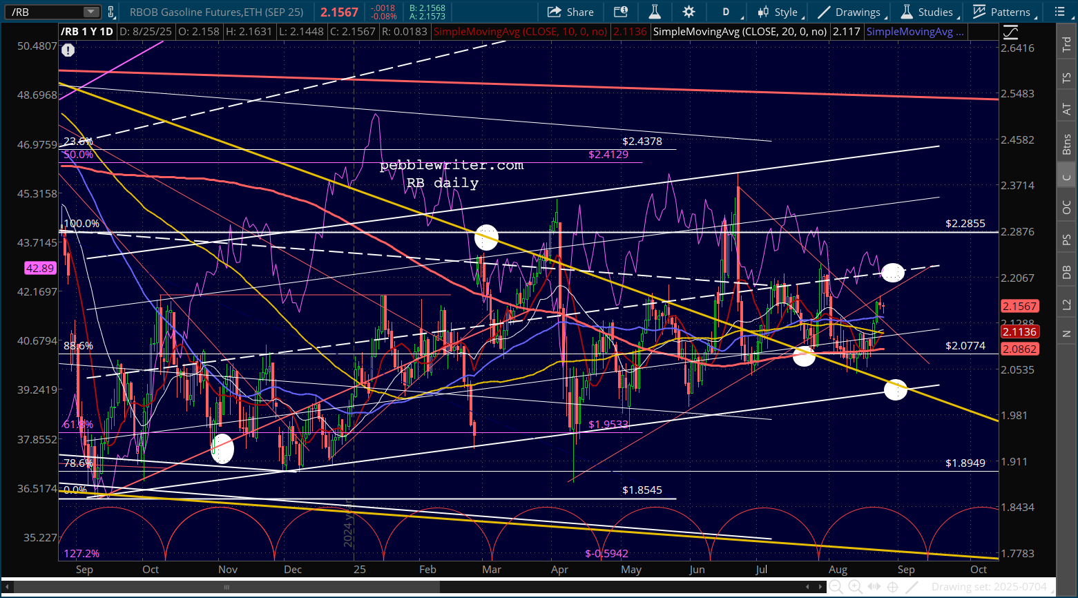Image resolution: width=1078 pixels, height=598 pixels.
Task: Click the $2.2855 price level label
Action: point(965,224)
